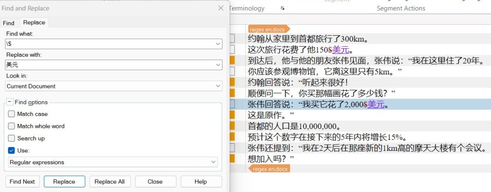Open the 'Find what' history dropdown

tap(218, 44)
